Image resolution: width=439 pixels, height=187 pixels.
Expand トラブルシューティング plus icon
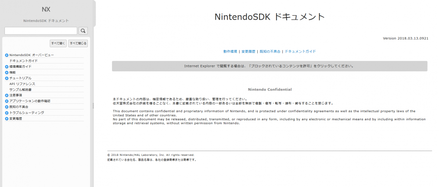[x=7, y=113]
